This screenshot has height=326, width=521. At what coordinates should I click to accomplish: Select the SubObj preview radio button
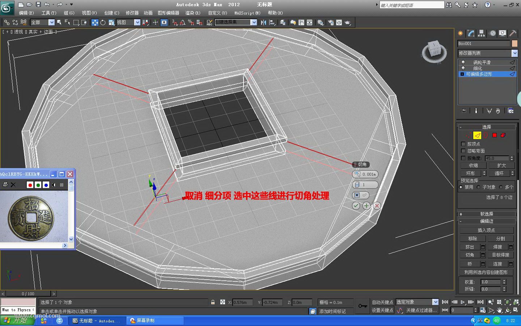click(x=478, y=187)
